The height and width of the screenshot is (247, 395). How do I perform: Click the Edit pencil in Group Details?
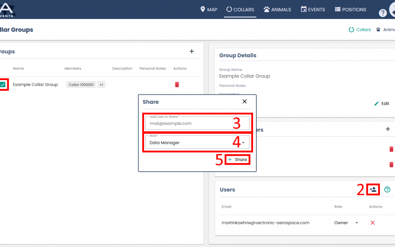pos(381,104)
